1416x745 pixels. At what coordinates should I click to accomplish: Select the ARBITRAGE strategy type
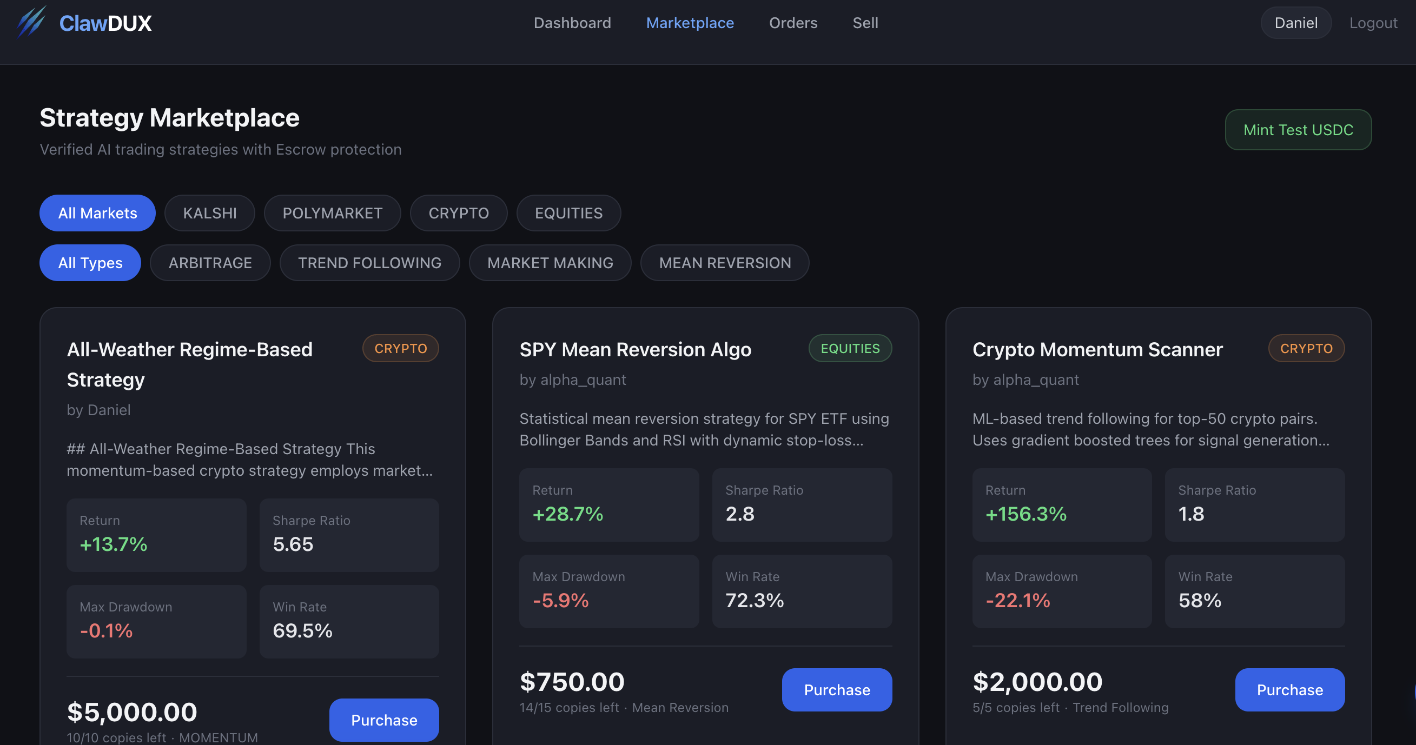point(210,263)
